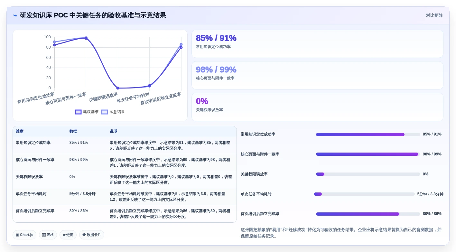Click the 5分钟 / 3.8分钟 progress label

[430, 194]
